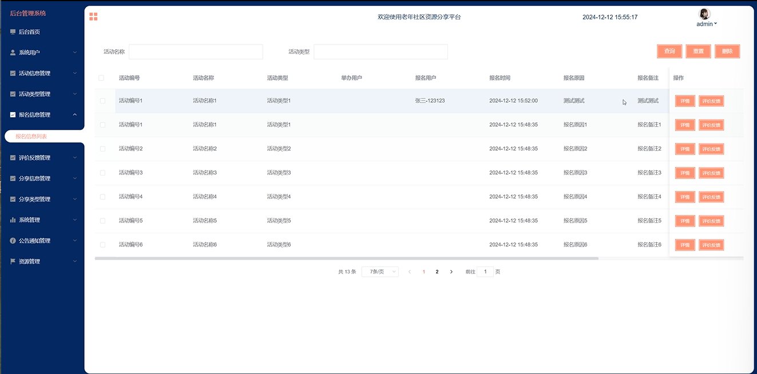Select page 1 in pagination

pyautogui.click(x=423, y=272)
